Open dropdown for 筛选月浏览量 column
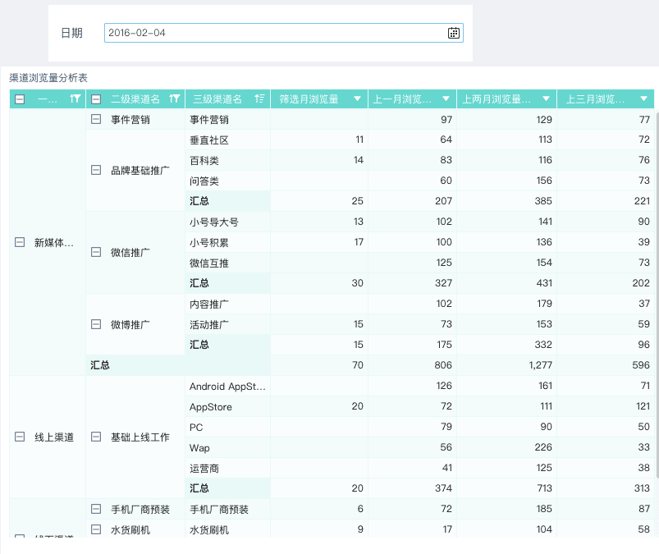Screen dimensions: 659x554 [357, 98]
